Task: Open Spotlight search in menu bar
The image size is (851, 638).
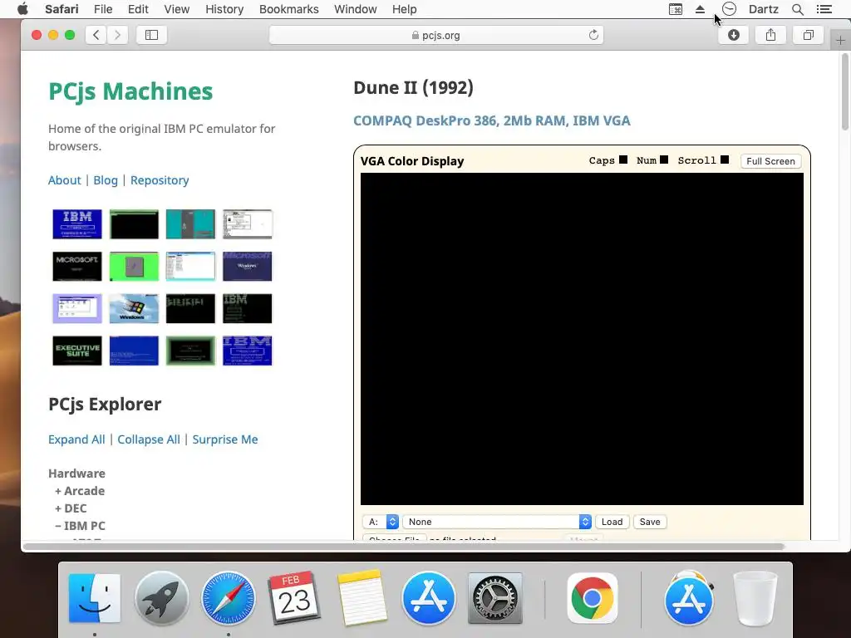Action: point(797,9)
